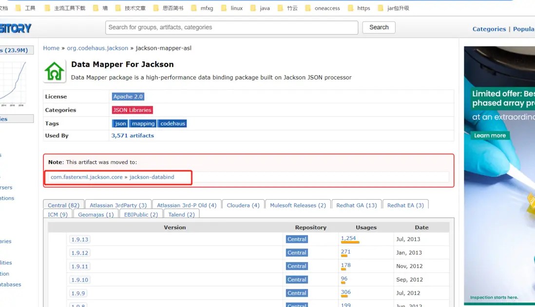Click Central badge for version 1.9.10
The width and height of the screenshot is (535, 307).
click(x=297, y=280)
